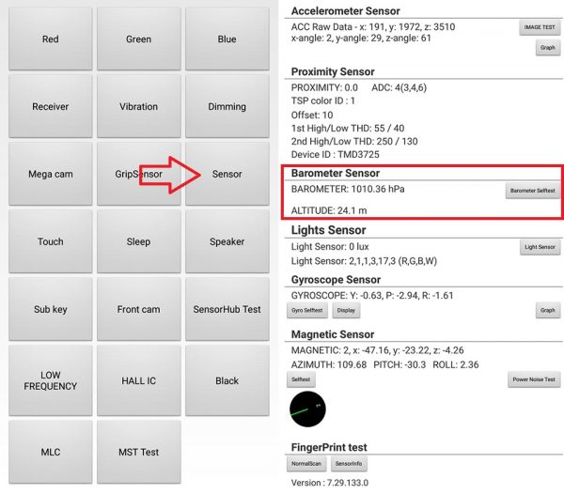The height and width of the screenshot is (494, 564).
Task: Tap IMAGE TEST in Accelerometer section
Action: pos(540,27)
